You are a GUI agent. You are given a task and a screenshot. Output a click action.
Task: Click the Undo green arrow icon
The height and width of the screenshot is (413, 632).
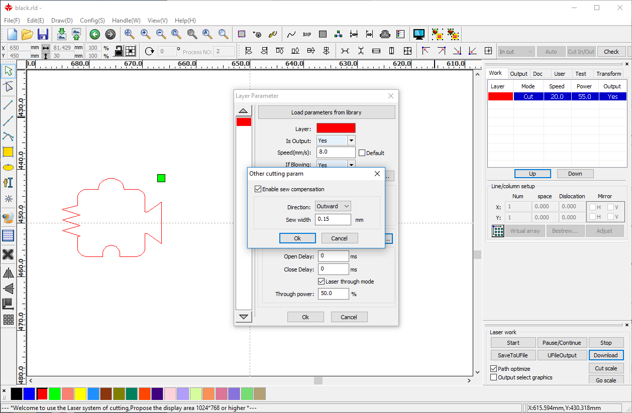94,34
